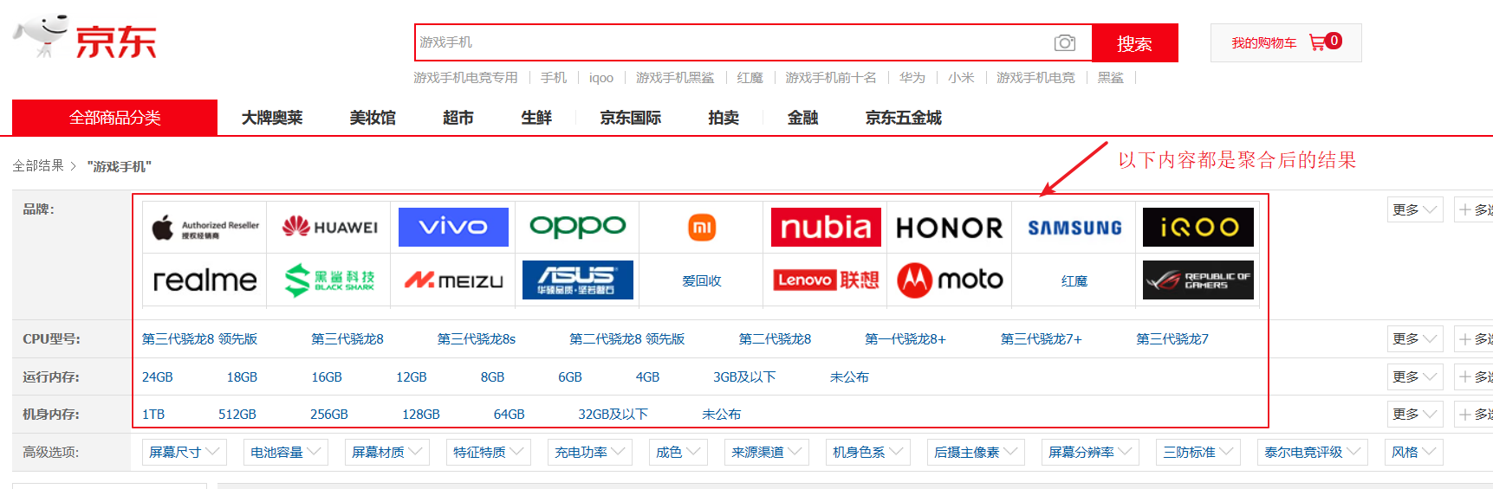Select the iQOO brand logo

[x=1198, y=227]
